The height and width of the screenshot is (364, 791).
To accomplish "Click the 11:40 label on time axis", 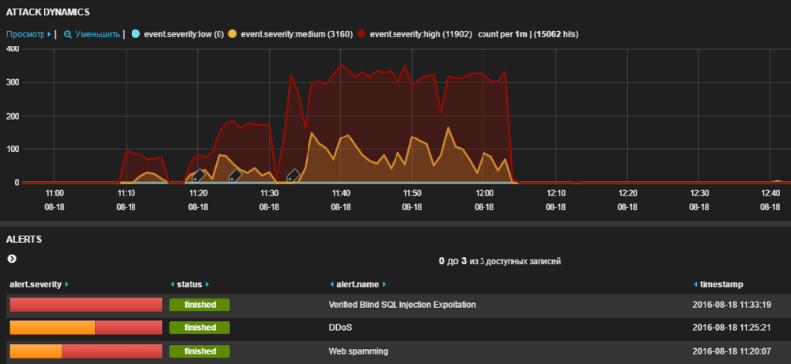I will (341, 193).
